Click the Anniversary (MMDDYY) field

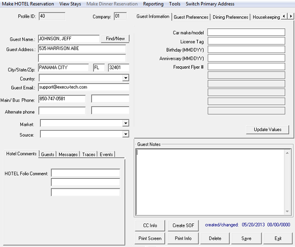pos(246,58)
